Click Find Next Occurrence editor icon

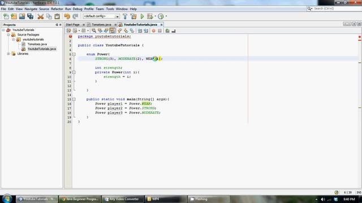pos(106,30)
